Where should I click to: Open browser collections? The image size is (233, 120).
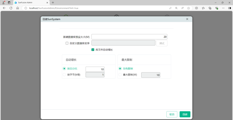click(210, 8)
